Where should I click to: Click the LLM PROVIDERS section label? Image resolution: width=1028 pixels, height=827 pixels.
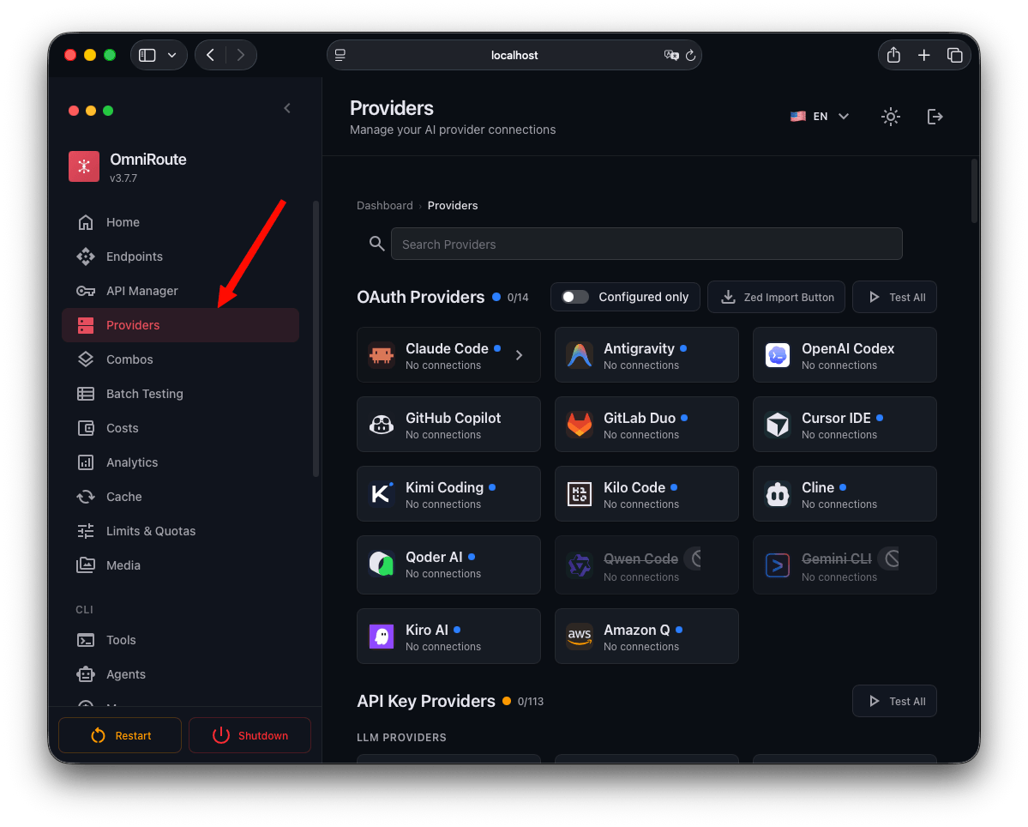(401, 738)
